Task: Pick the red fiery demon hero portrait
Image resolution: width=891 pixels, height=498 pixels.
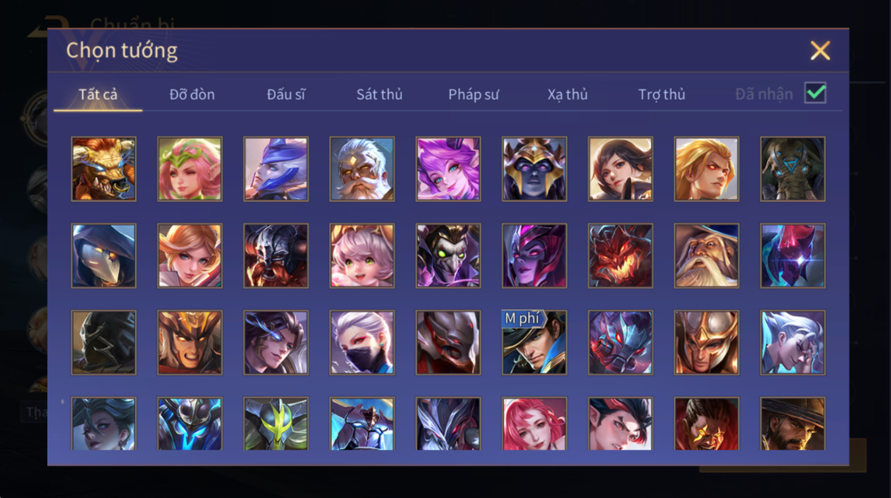Action: (620, 255)
